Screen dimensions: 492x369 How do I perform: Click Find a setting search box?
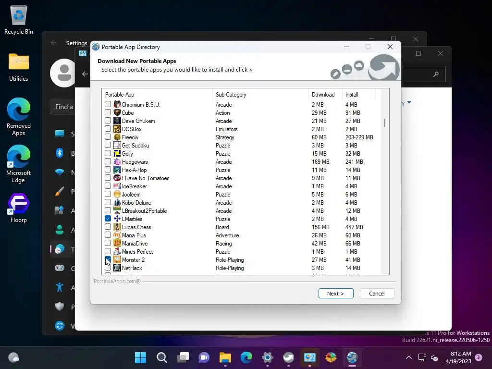point(63,107)
